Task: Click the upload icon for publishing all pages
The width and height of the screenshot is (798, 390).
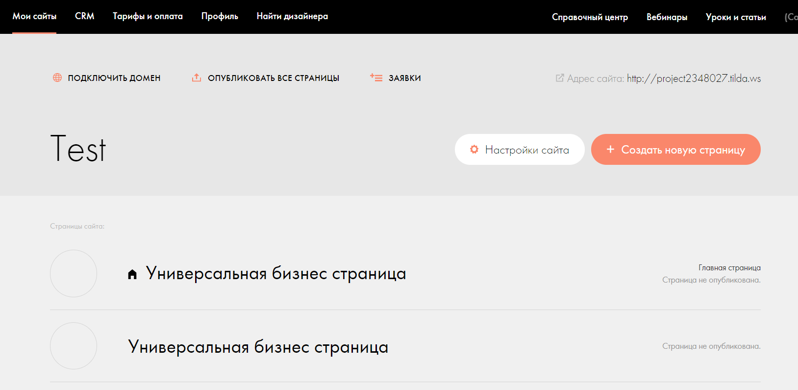Action: point(197,78)
